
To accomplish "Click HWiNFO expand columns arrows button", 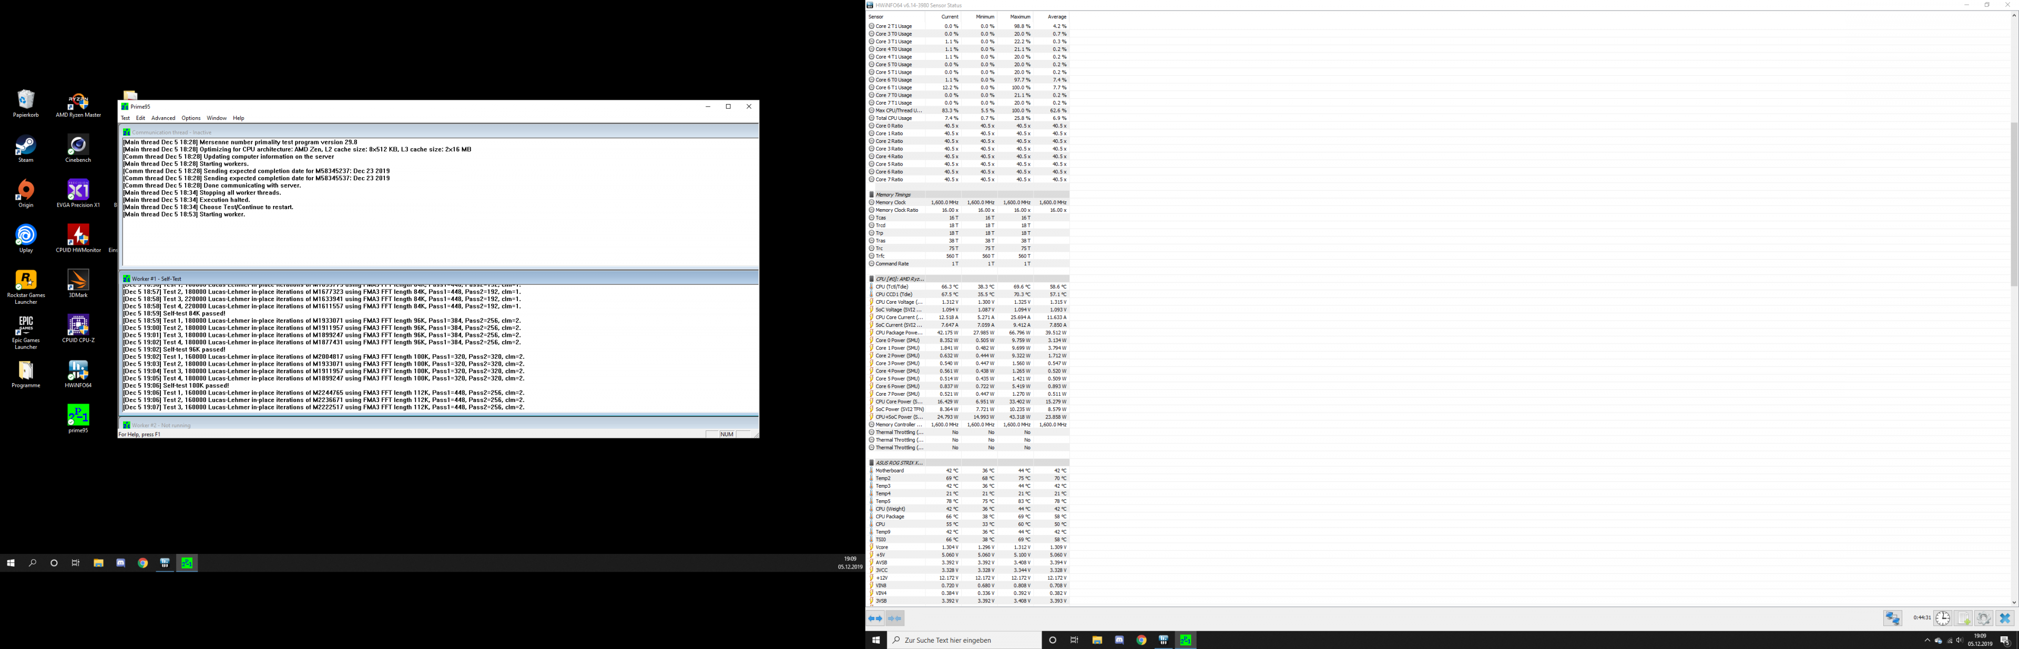I will coord(875,619).
